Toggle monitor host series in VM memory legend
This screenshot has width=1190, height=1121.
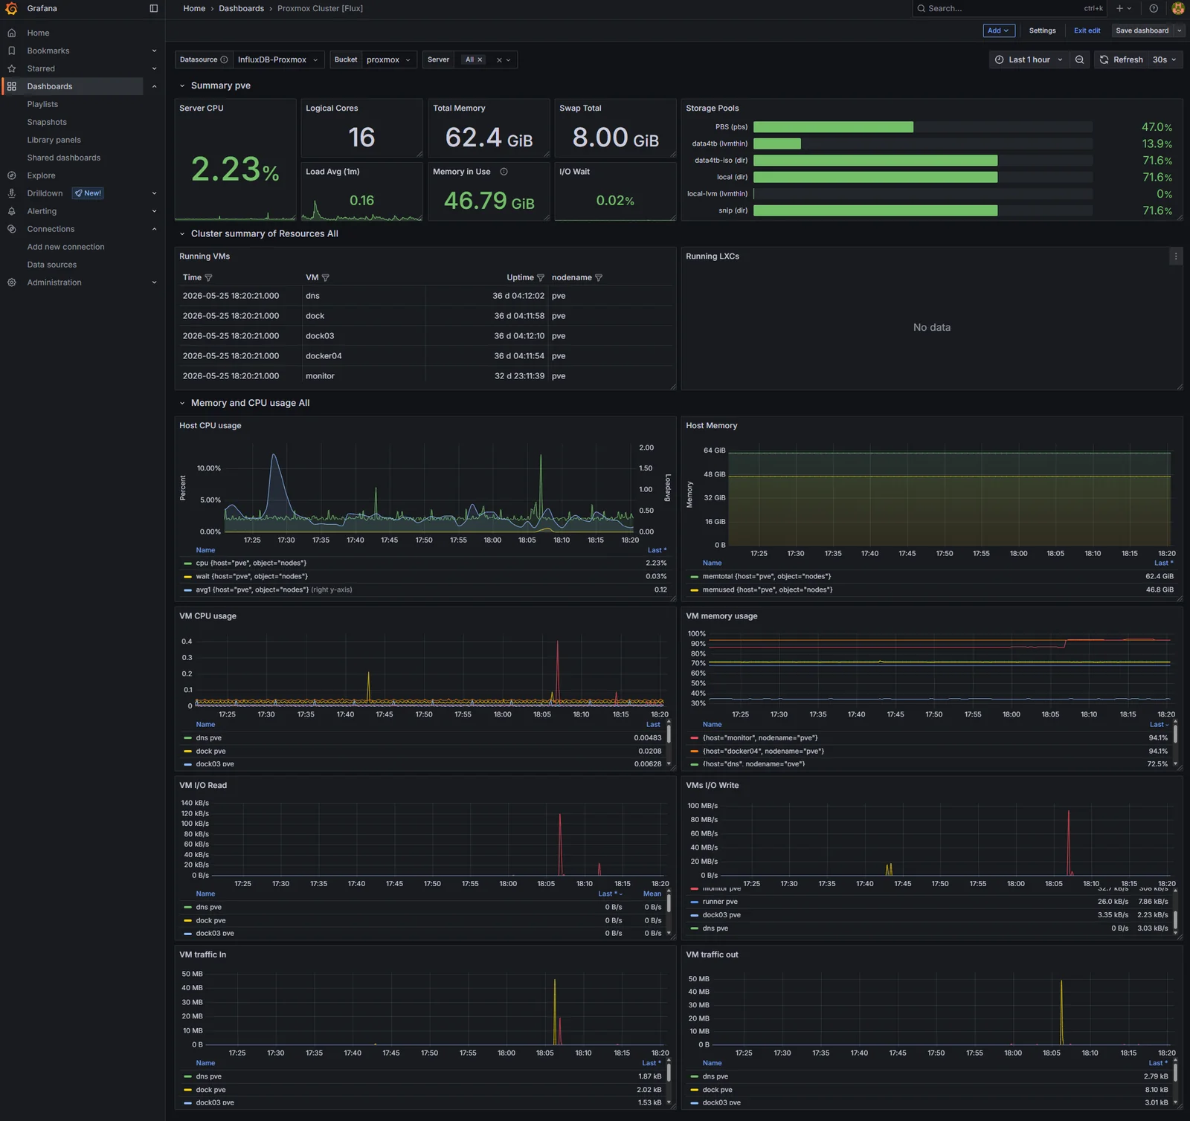tap(760, 738)
